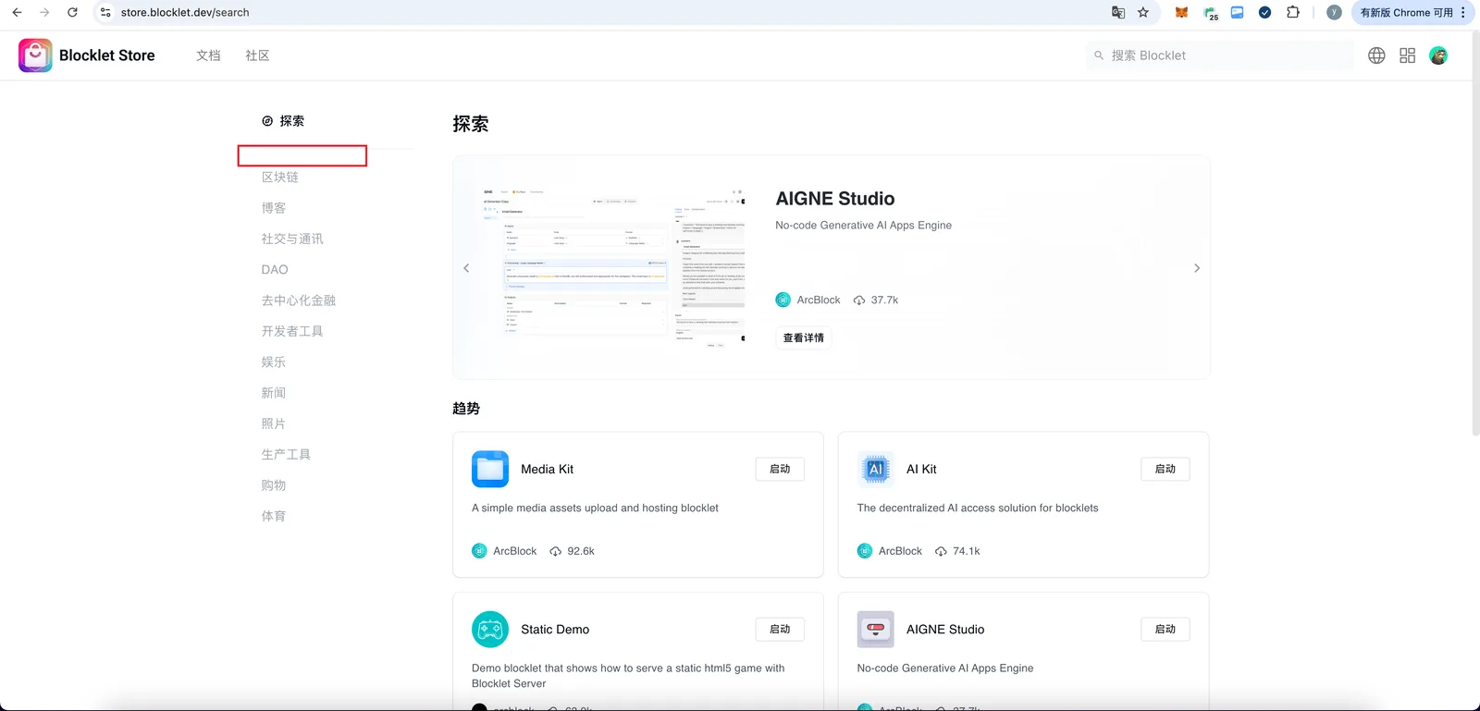
Task: Select the 区块链 category
Action: (x=280, y=178)
